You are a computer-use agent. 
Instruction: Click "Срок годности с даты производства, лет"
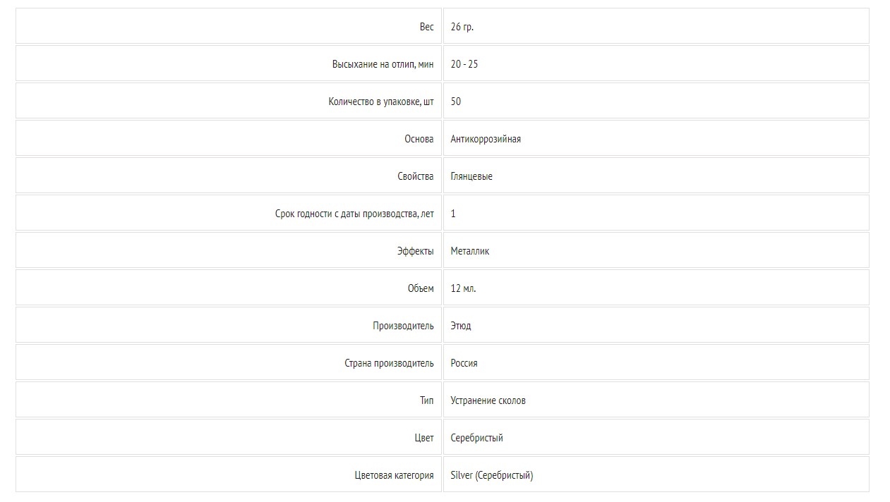point(354,214)
